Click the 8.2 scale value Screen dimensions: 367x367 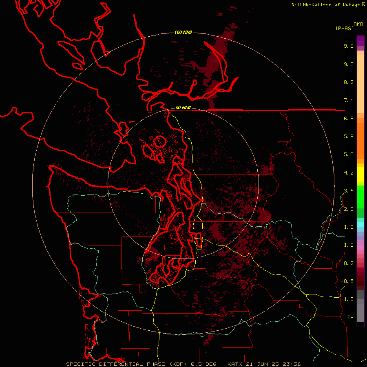coord(349,82)
